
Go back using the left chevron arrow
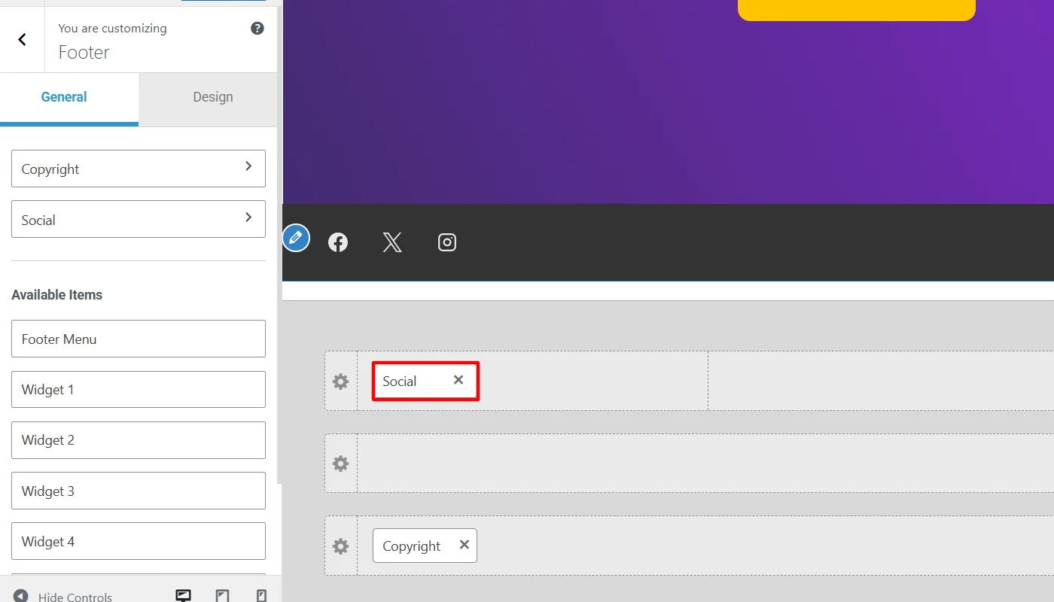(x=22, y=40)
